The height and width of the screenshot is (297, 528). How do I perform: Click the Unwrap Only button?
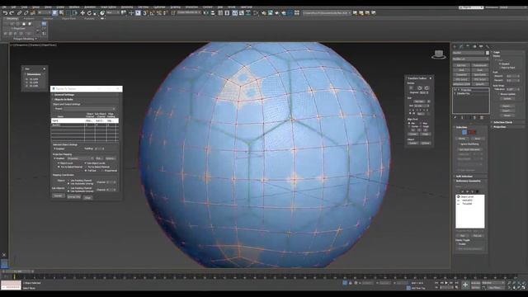pos(73,196)
